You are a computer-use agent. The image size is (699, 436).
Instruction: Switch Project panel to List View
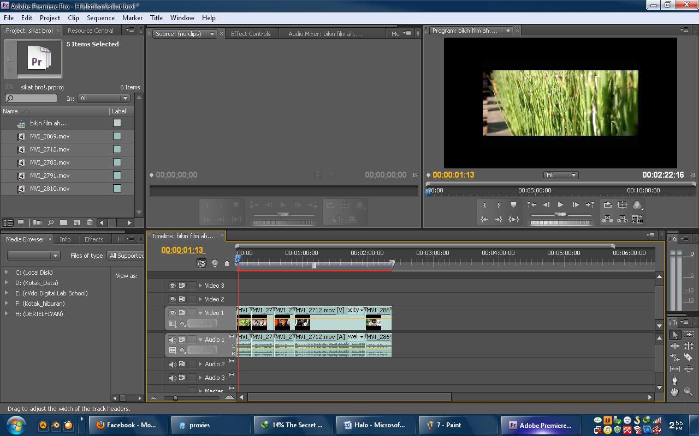pos(8,222)
